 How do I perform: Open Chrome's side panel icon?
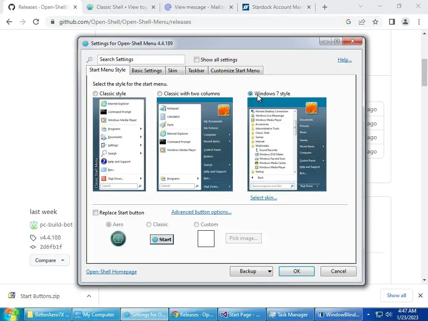pos(392,22)
